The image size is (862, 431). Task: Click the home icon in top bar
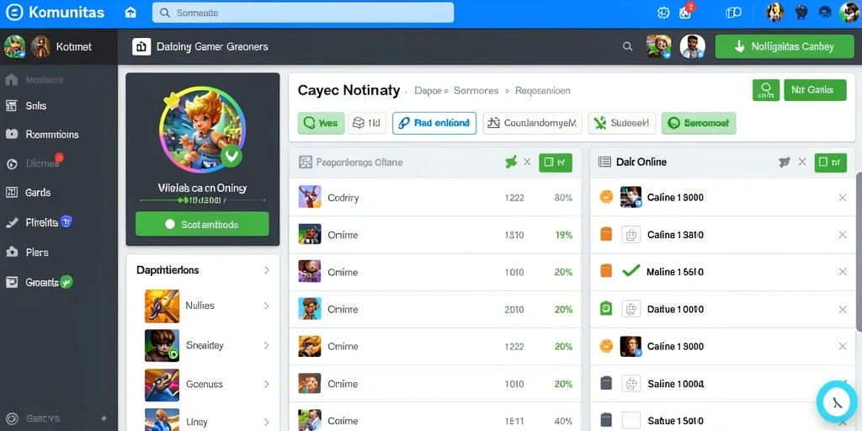[x=130, y=13]
